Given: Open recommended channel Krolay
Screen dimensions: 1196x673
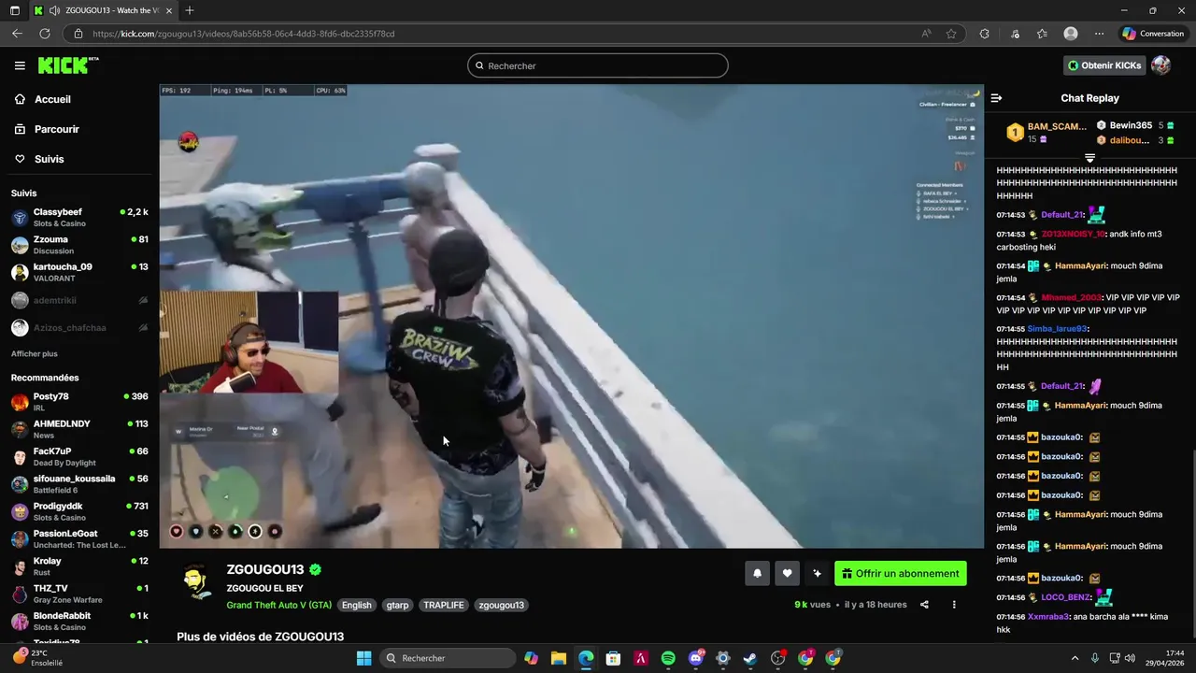Looking at the screenshot, I should click(x=79, y=566).
